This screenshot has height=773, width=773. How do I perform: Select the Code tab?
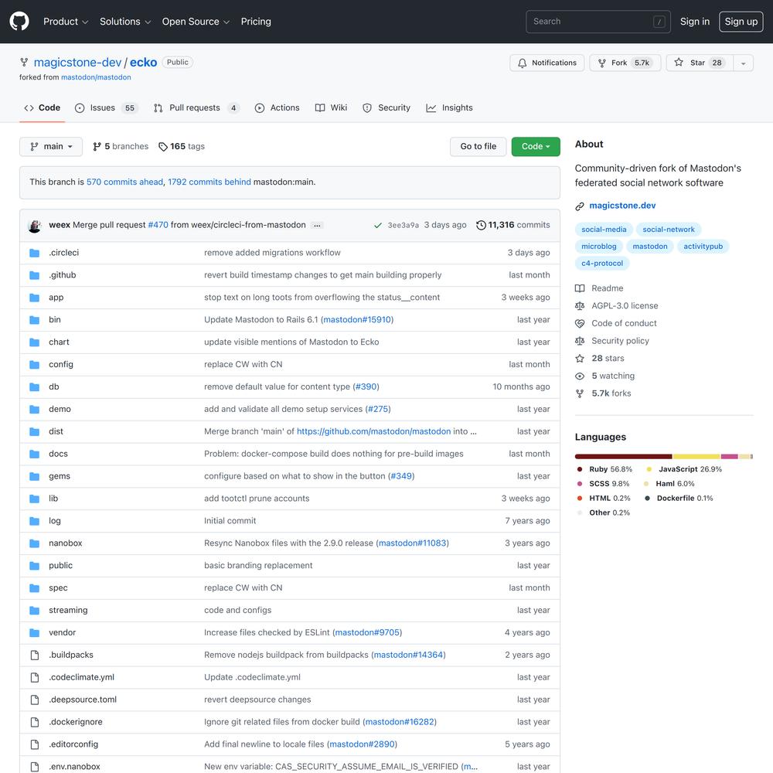click(43, 108)
